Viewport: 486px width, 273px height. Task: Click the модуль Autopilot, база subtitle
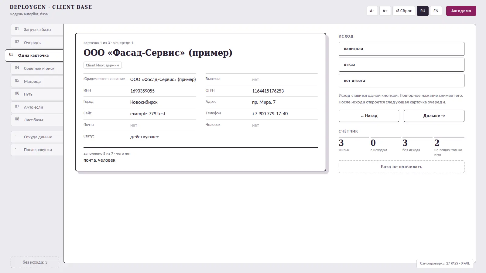(x=29, y=14)
